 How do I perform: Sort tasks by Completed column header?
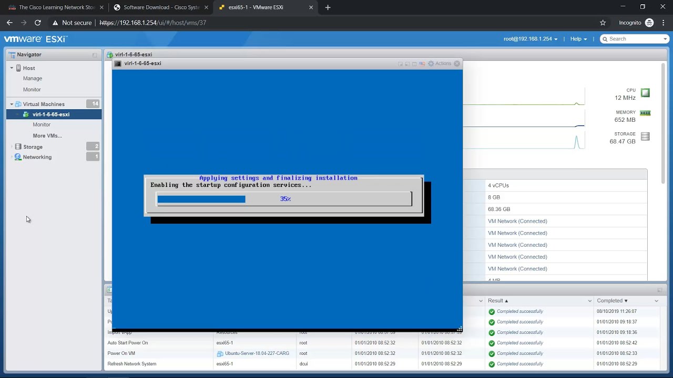coord(612,301)
